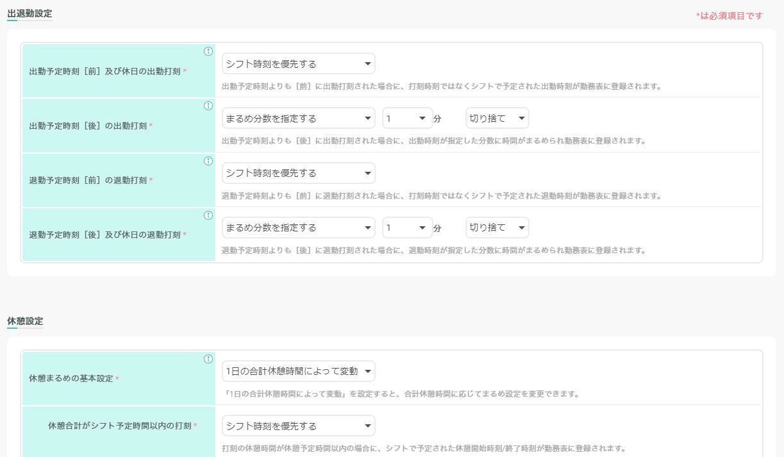Click info icon for 出勤予定時刻［前］及び休日の出勤打刻

coord(208,51)
